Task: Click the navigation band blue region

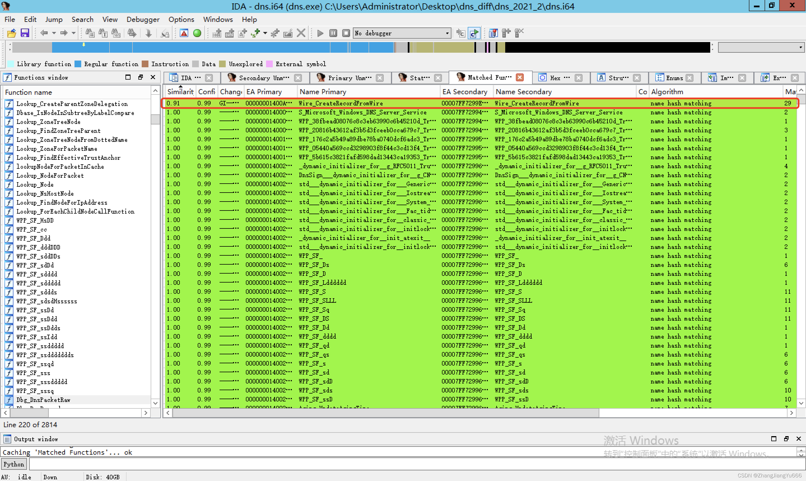Action: 227,47
